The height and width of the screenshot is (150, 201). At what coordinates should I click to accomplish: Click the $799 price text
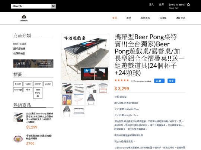[30, 144]
